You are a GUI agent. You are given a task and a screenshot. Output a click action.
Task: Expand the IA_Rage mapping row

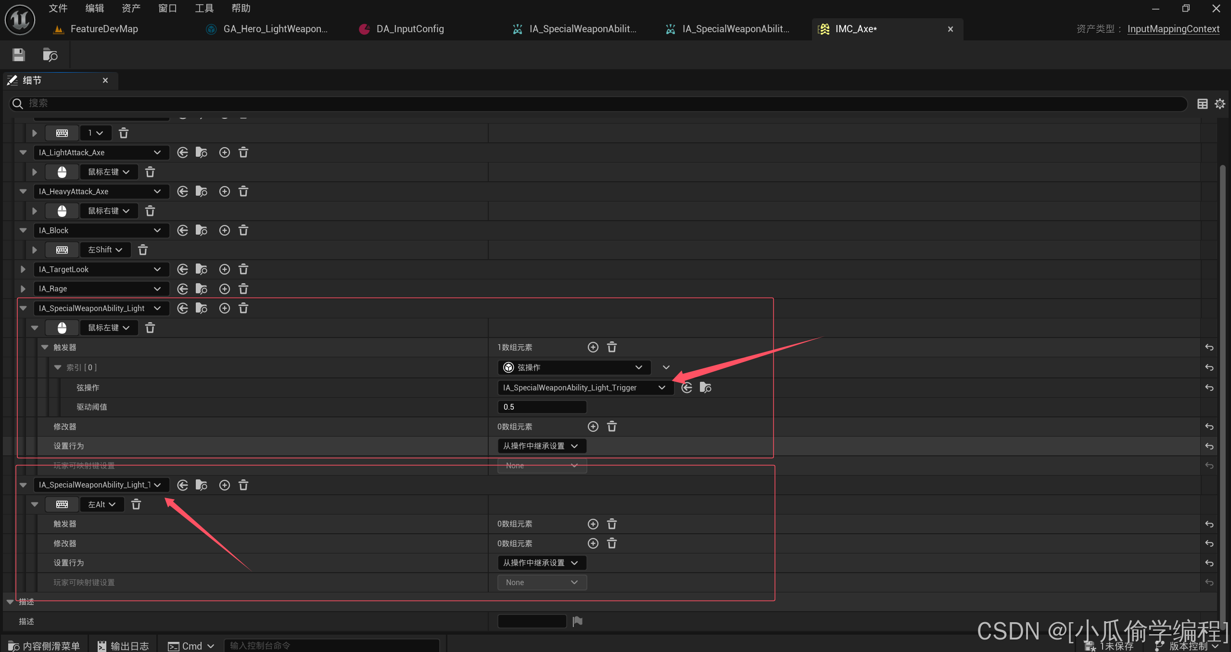pos(23,288)
